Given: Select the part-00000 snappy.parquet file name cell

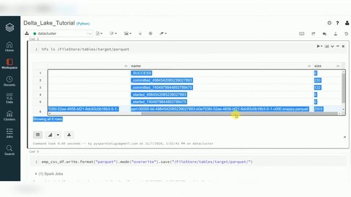Looking at the screenshot, I should pyautogui.click(x=220, y=109).
